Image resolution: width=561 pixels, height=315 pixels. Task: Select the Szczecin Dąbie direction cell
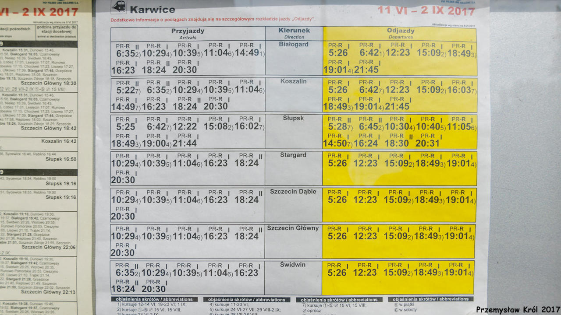coord(293,192)
